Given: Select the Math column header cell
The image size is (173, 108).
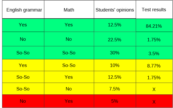Looking at the screenshot, I should 69,10.
